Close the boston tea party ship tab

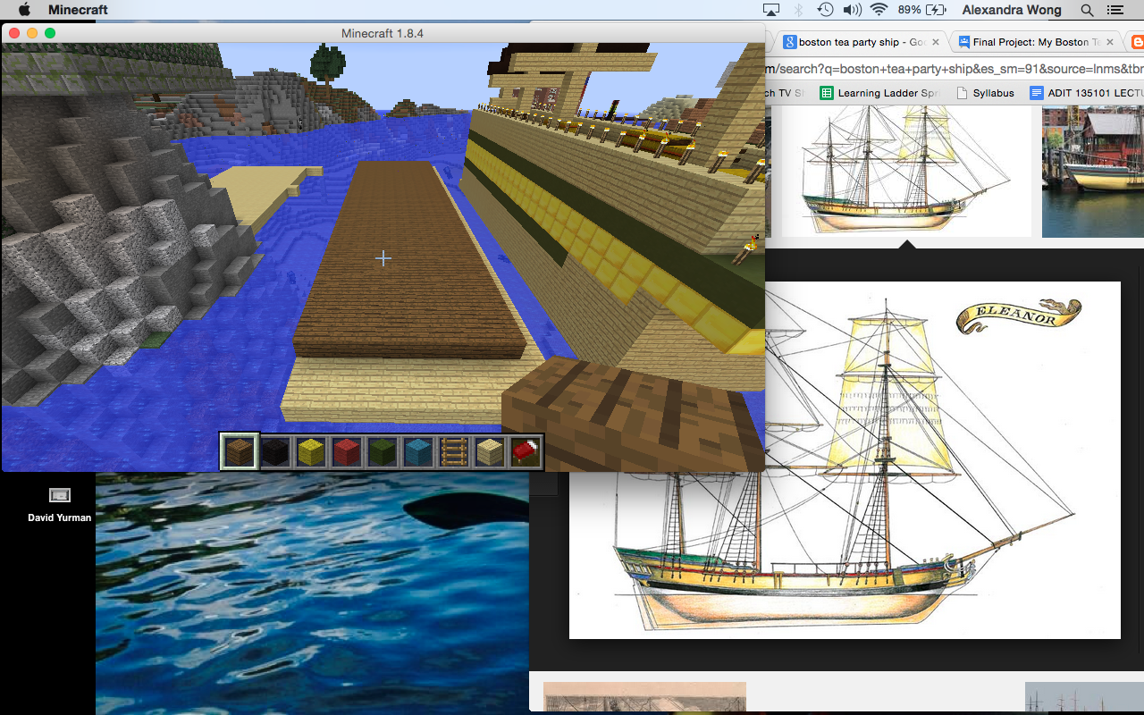click(x=936, y=42)
